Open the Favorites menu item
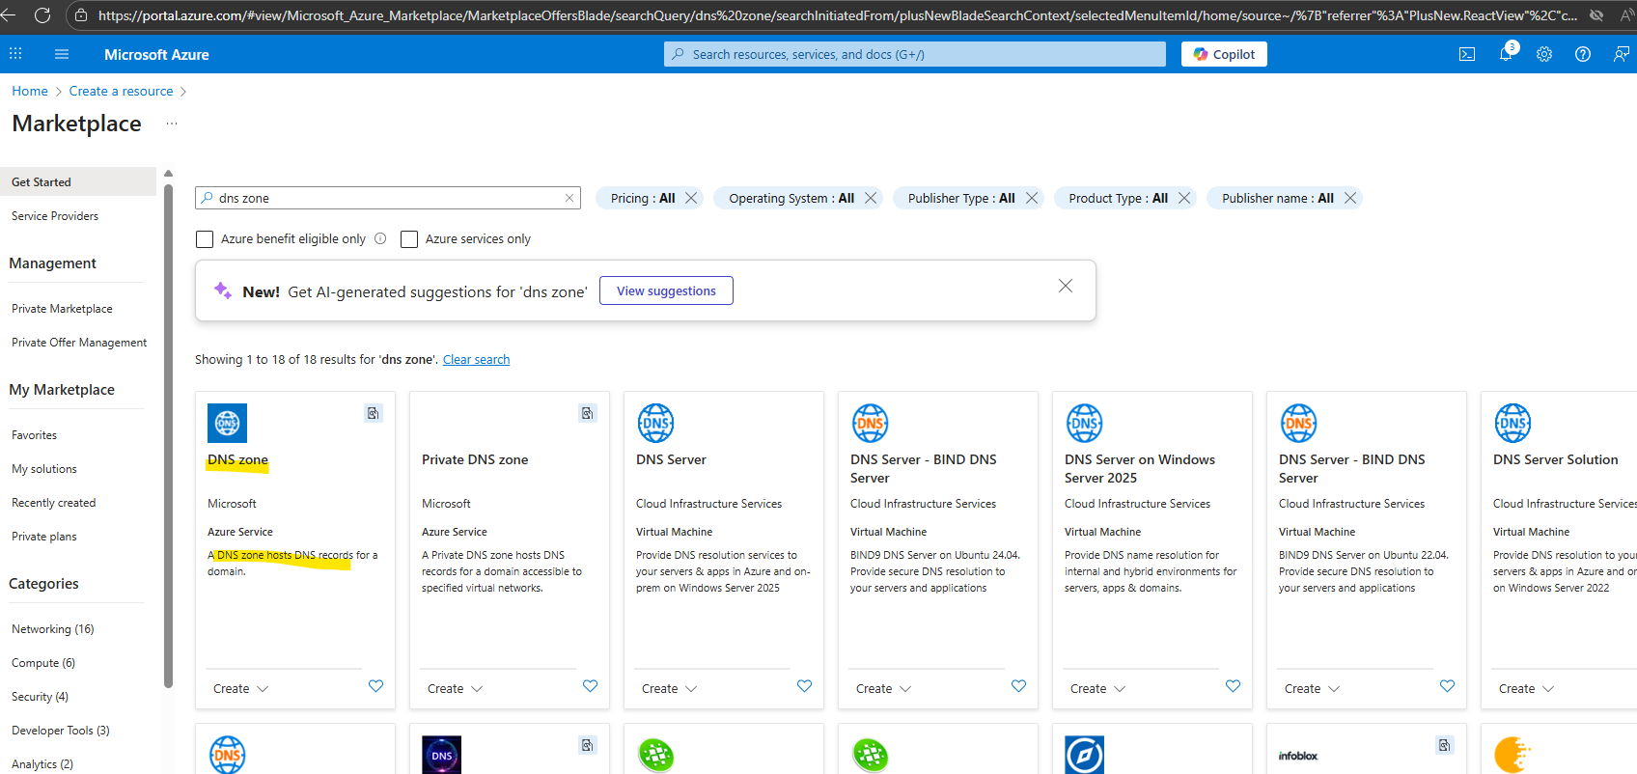The width and height of the screenshot is (1637, 774). point(35,435)
